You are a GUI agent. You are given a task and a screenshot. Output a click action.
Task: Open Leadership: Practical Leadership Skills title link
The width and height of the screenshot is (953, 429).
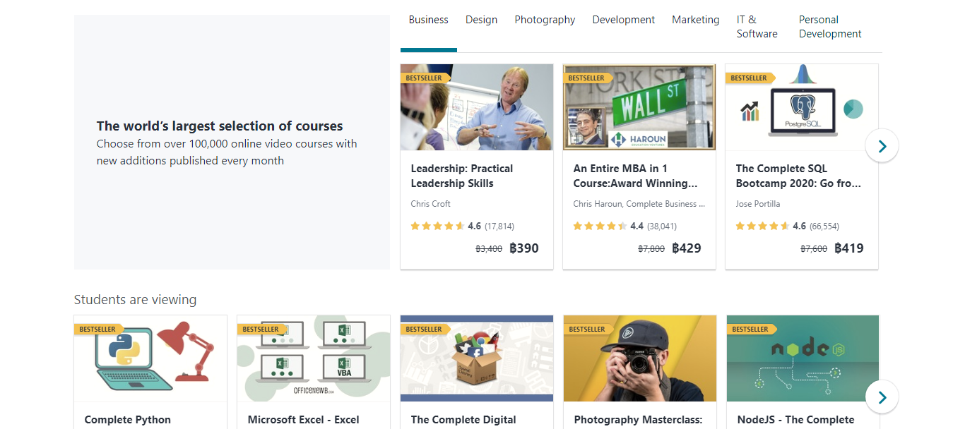[462, 176]
